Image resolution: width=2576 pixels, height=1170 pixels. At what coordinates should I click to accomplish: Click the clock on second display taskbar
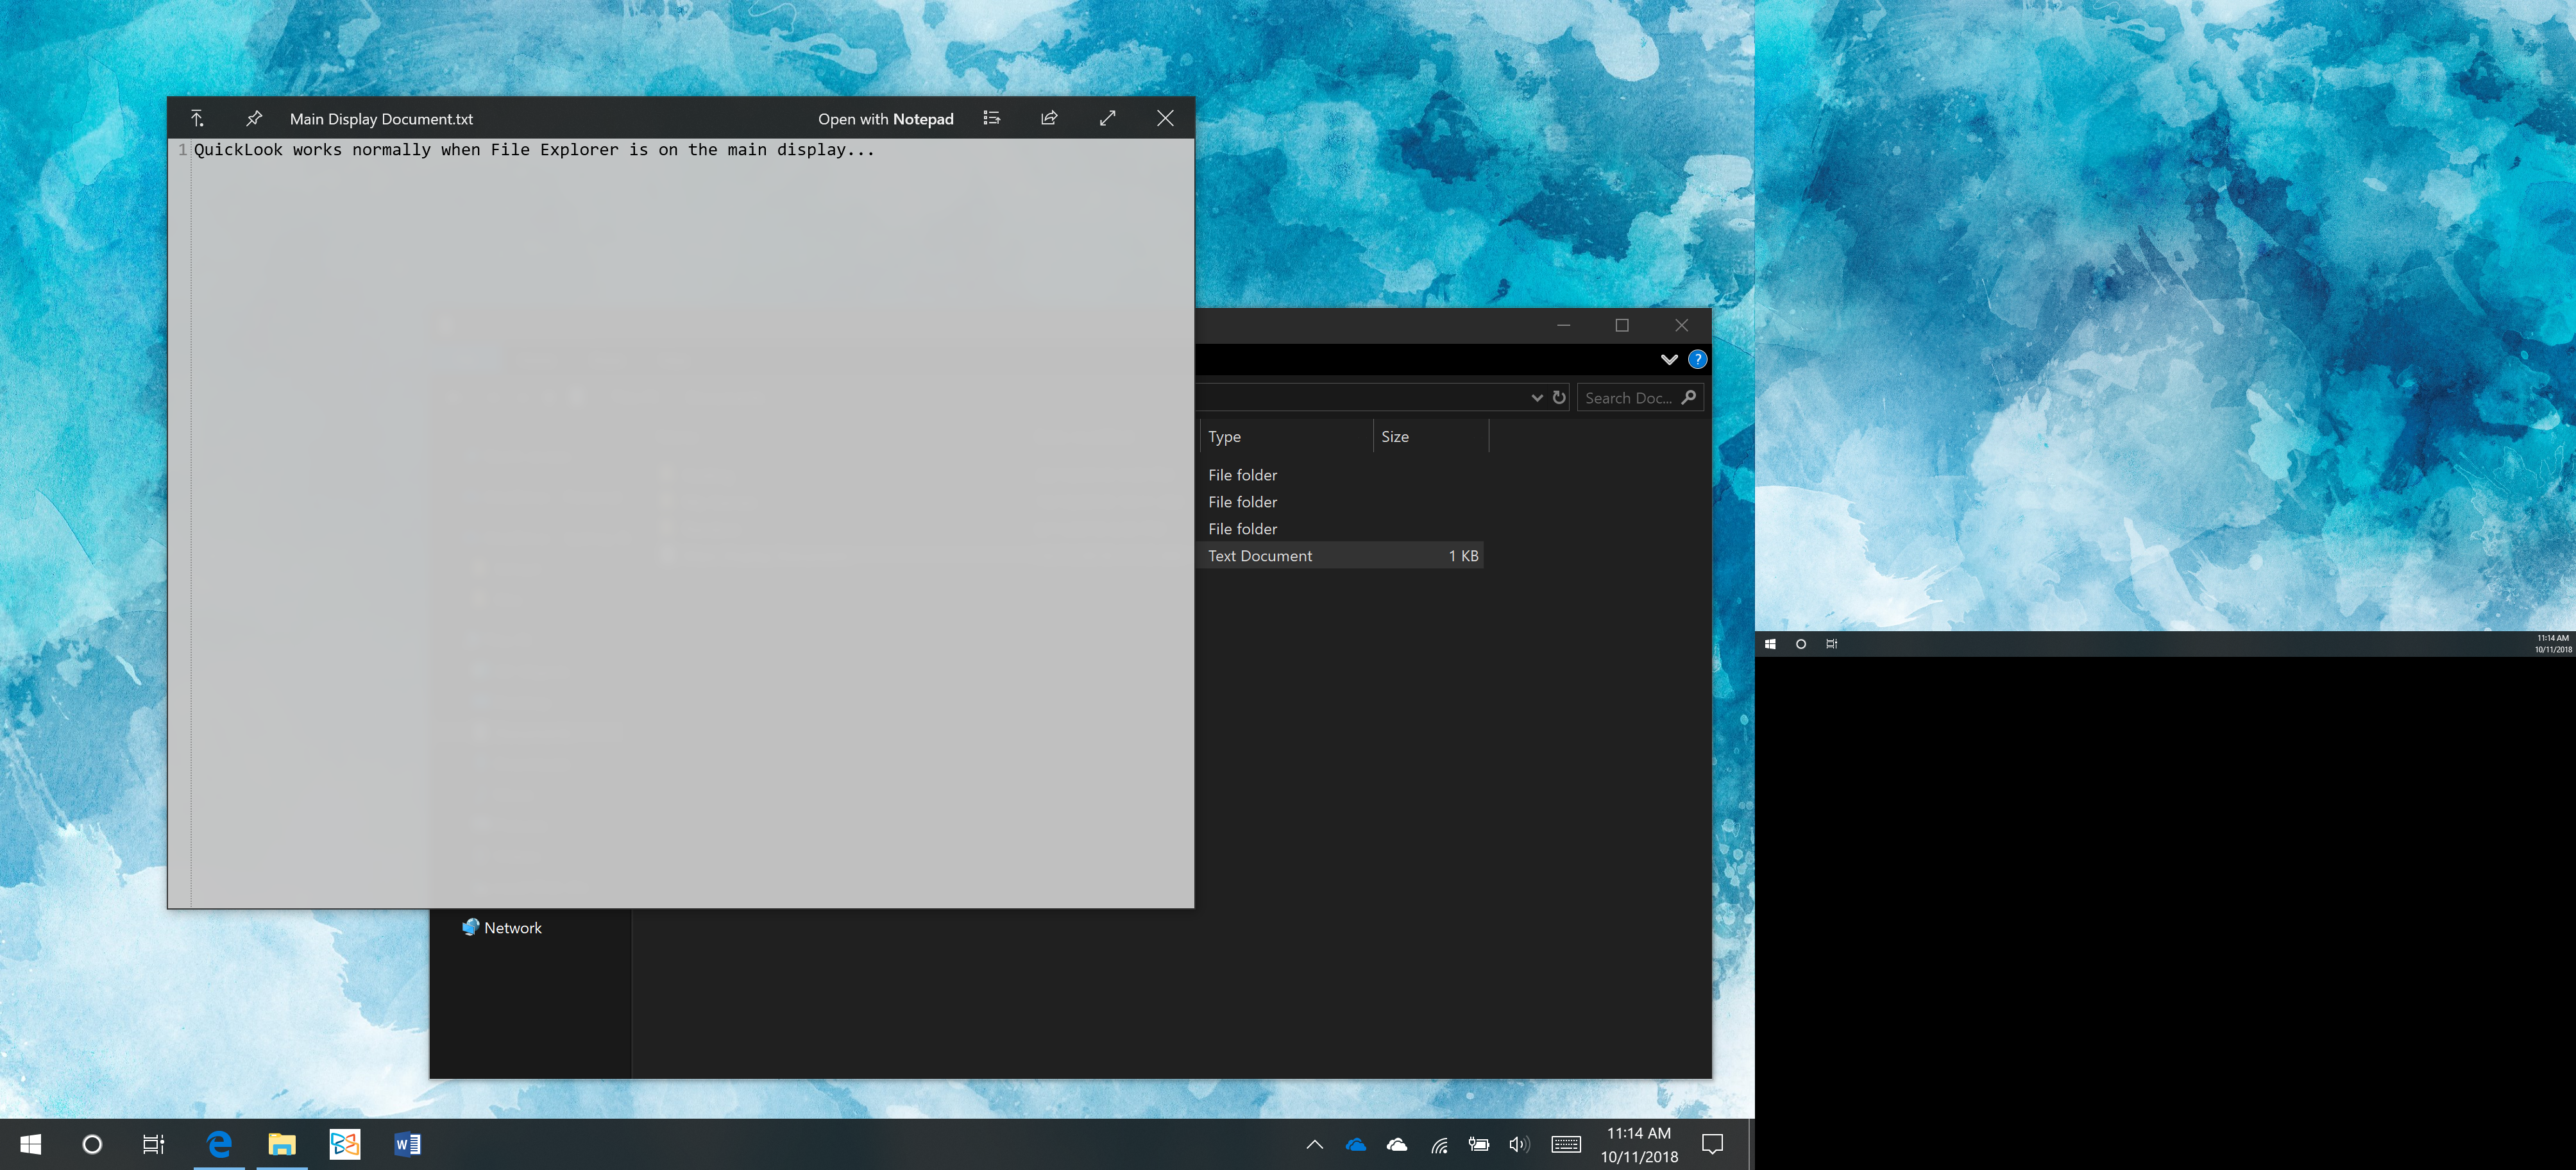click(x=2552, y=644)
